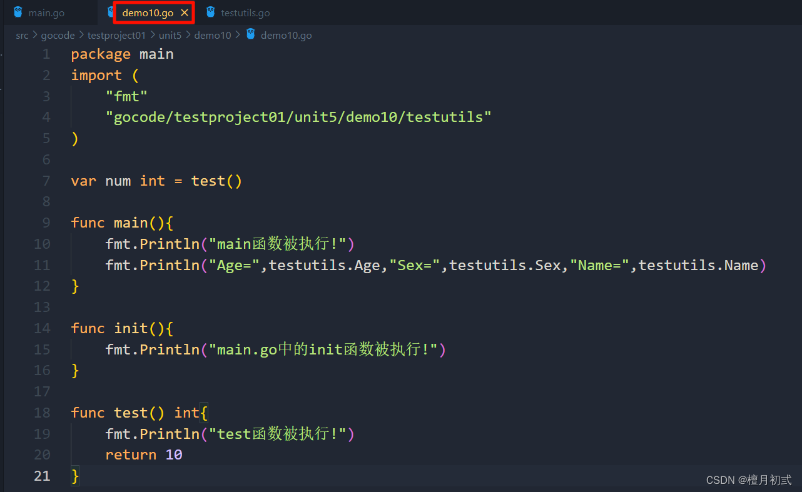This screenshot has width=802, height=492.
Task: Click testutils.Name on line 11
Action: click(699, 265)
